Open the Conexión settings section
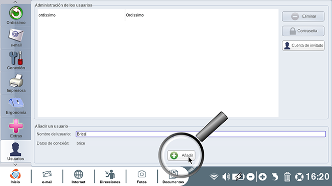Viewport: 332px width, 186px height. click(16, 61)
